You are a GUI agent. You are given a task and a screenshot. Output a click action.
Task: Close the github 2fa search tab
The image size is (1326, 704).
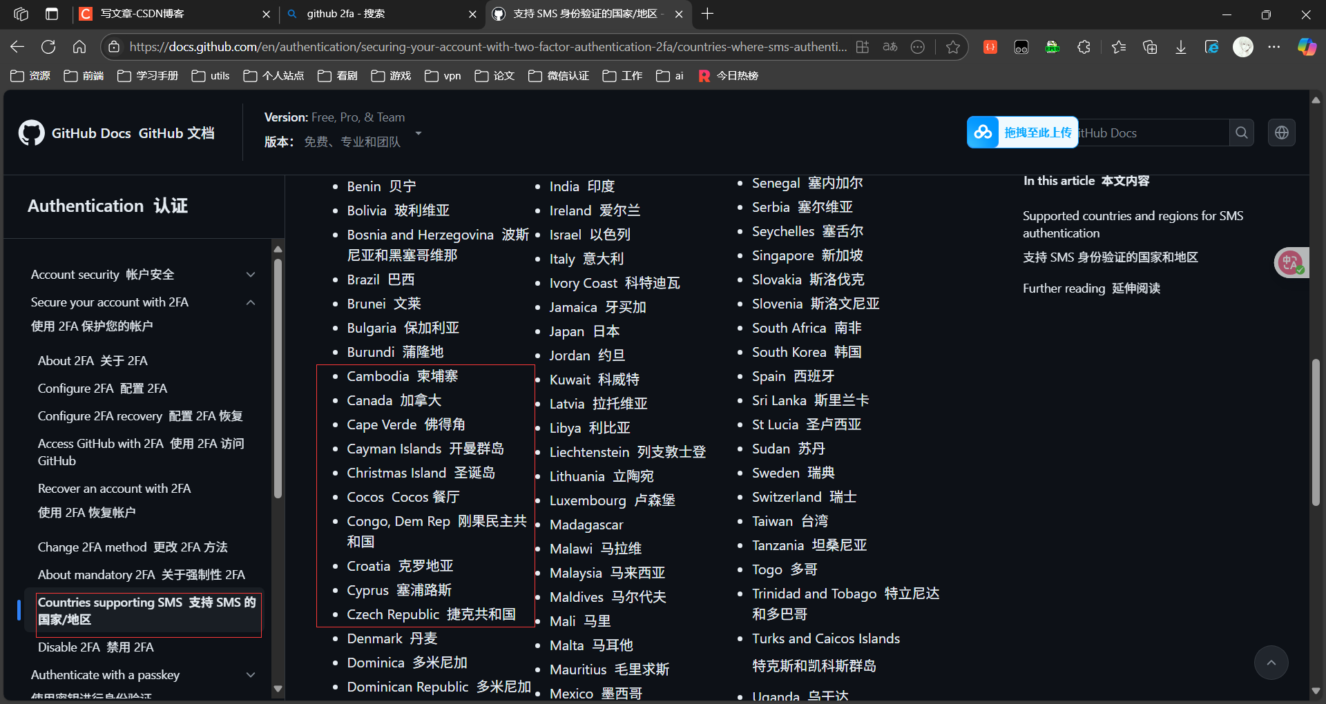pyautogui.click(x=472, y=14)
